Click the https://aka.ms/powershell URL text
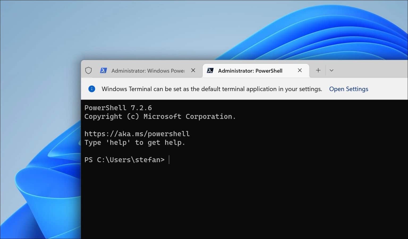The image size is (408, 239). tap(137, 134)
